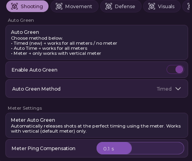Screen dimensions: 192x161
Task: Adjust the Meter Ping Compensation slider
Action: (x=140, y=148)
